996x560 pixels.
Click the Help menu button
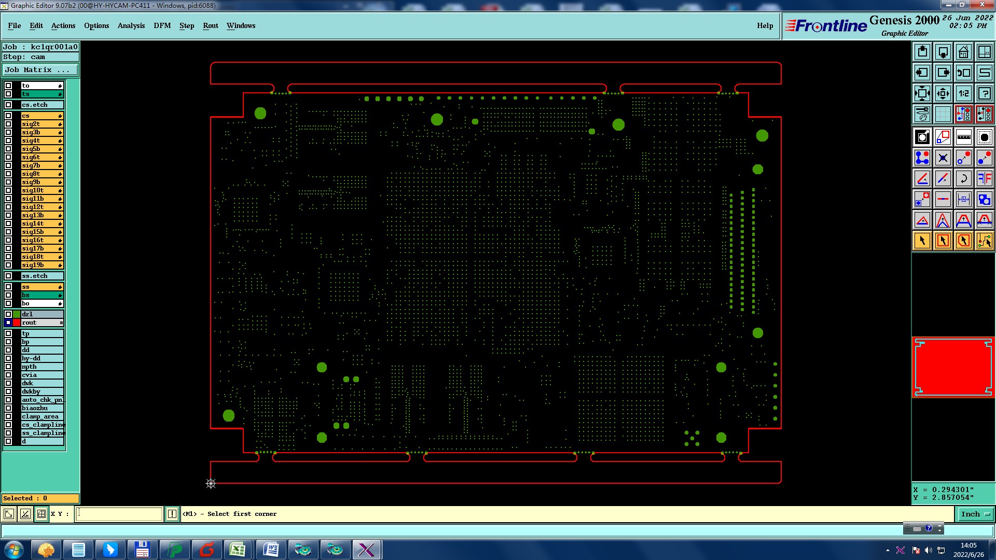point(765,25)
